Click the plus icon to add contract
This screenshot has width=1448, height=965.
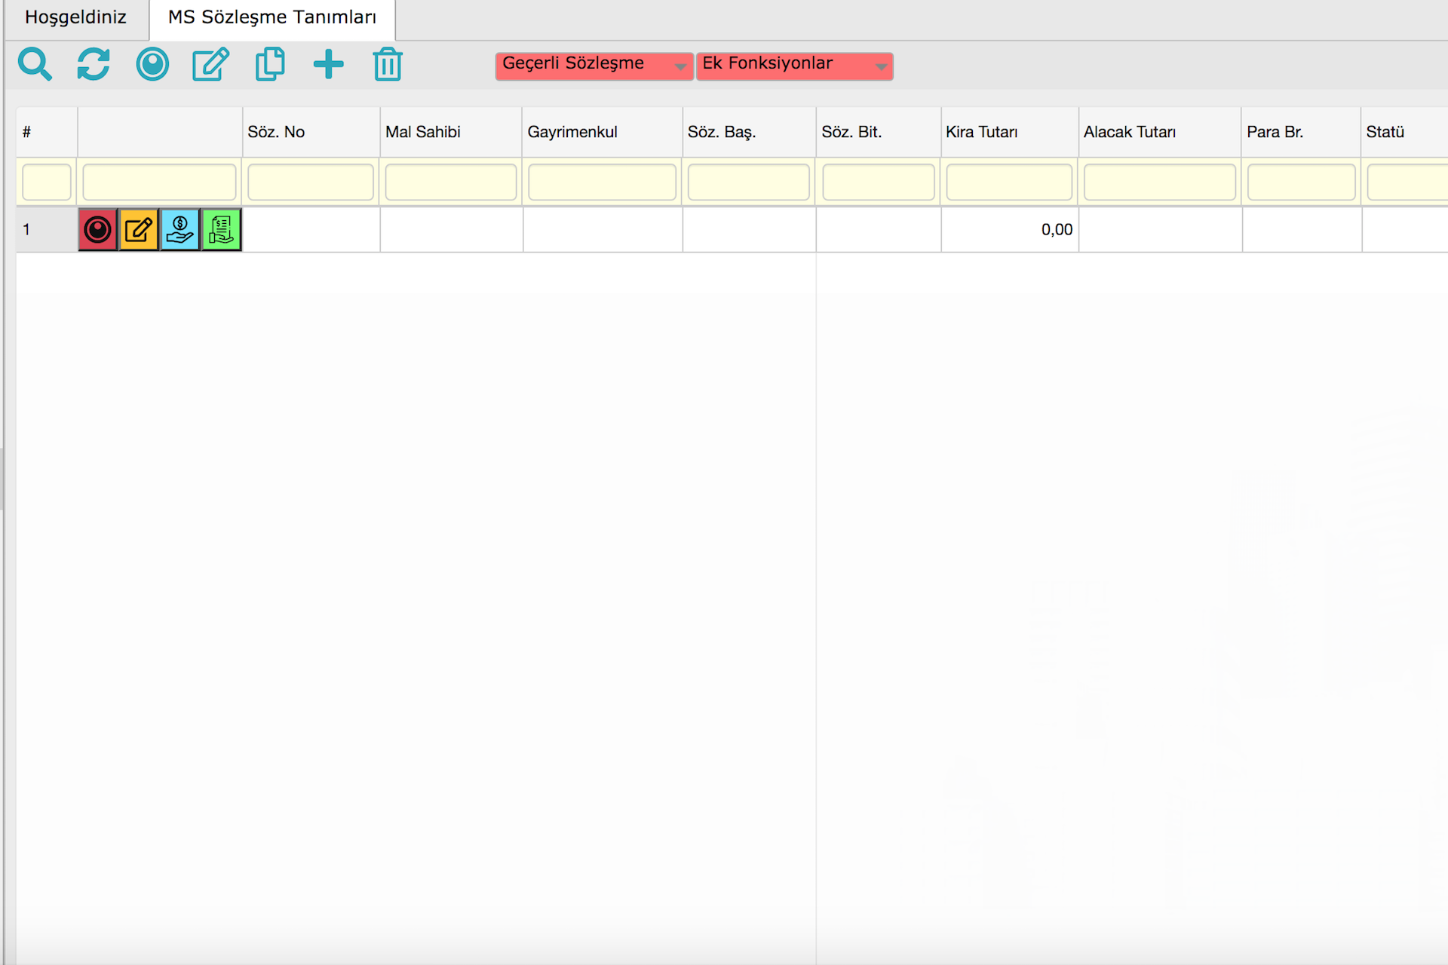[x=328, y=65]
